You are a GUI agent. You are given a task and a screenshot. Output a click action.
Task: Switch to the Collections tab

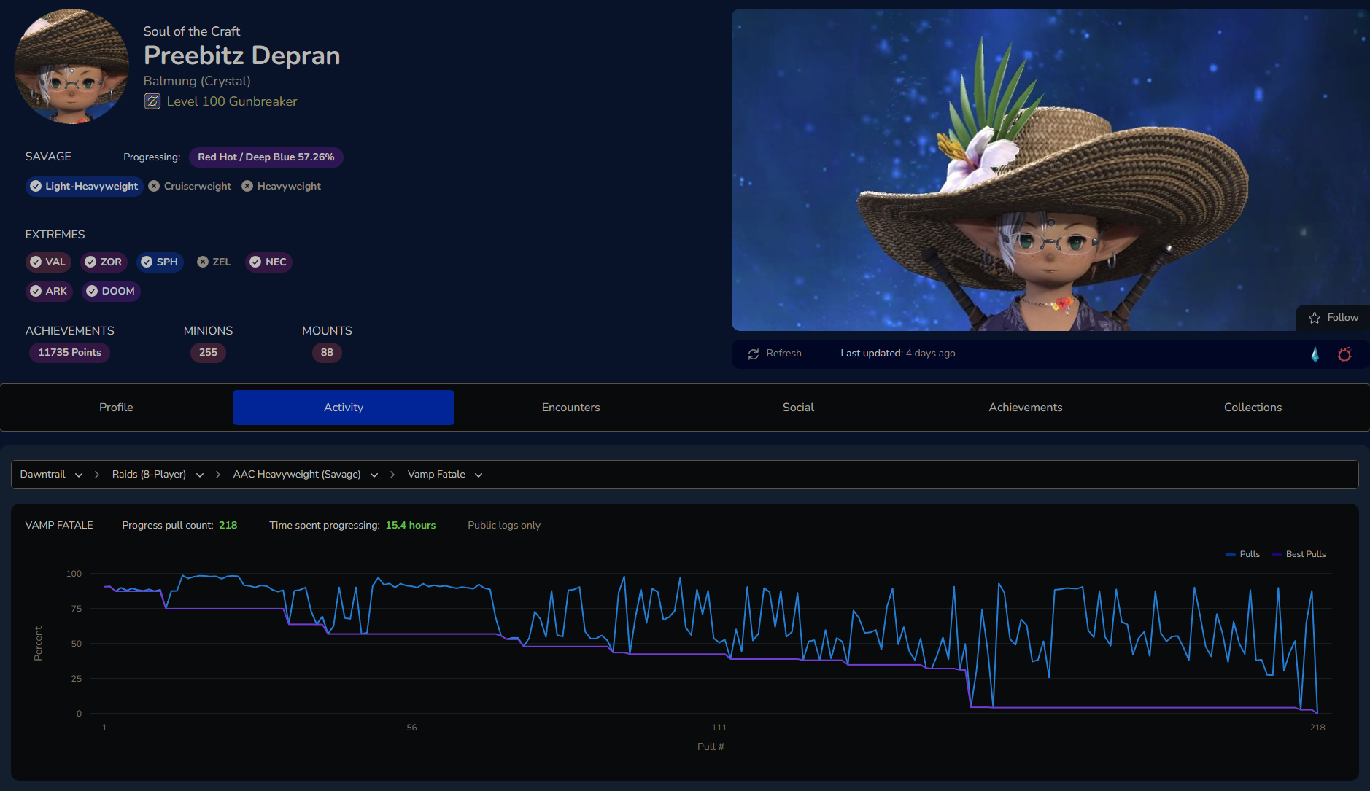click(x=1253, y=408)
